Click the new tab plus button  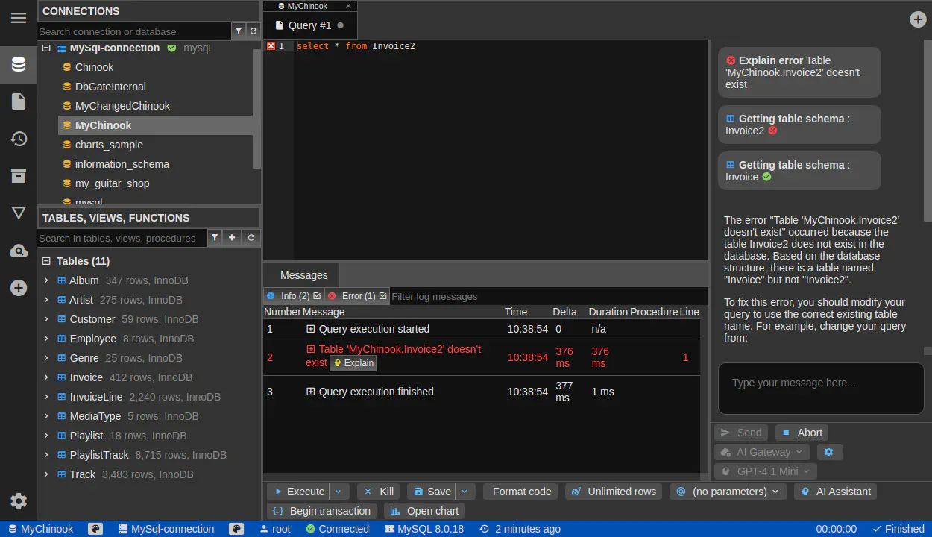[918, 19]
